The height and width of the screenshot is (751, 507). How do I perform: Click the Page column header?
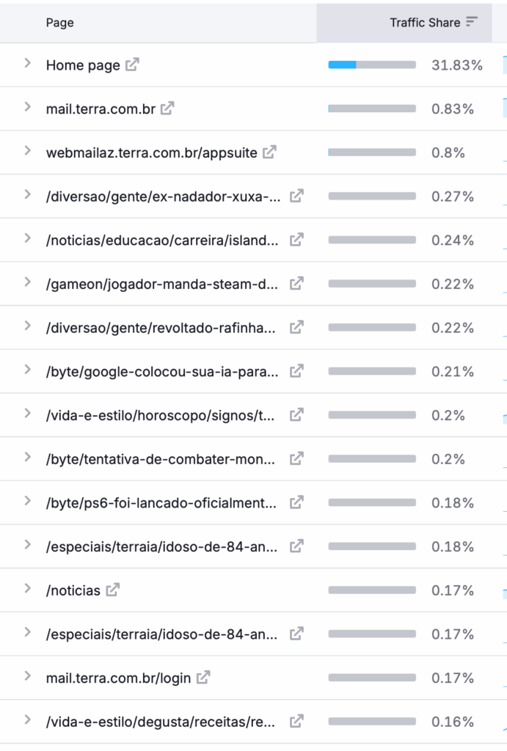tap(59, 23)
